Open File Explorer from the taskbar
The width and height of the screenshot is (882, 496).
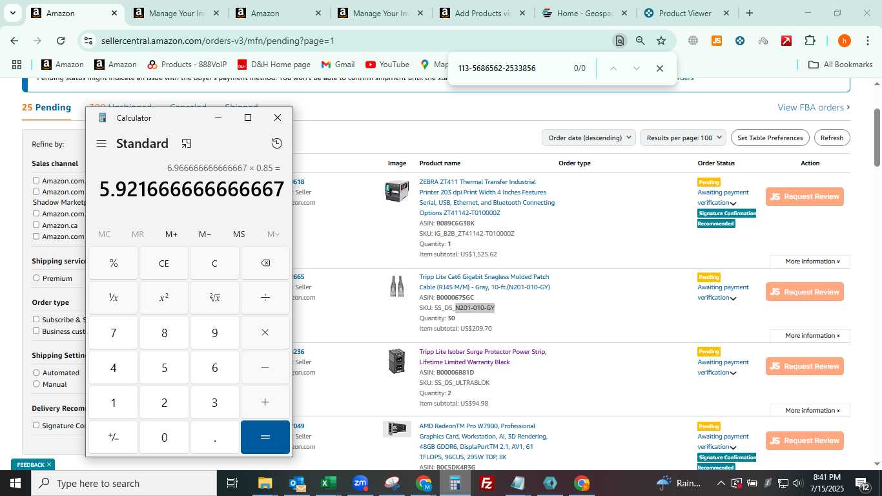265,483
